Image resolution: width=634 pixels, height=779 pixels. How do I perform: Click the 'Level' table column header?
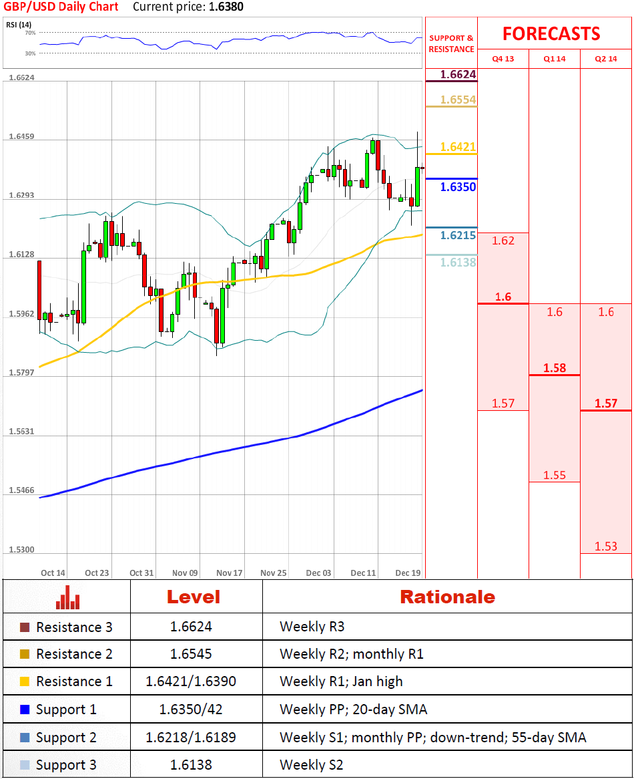tap(194, 597)
